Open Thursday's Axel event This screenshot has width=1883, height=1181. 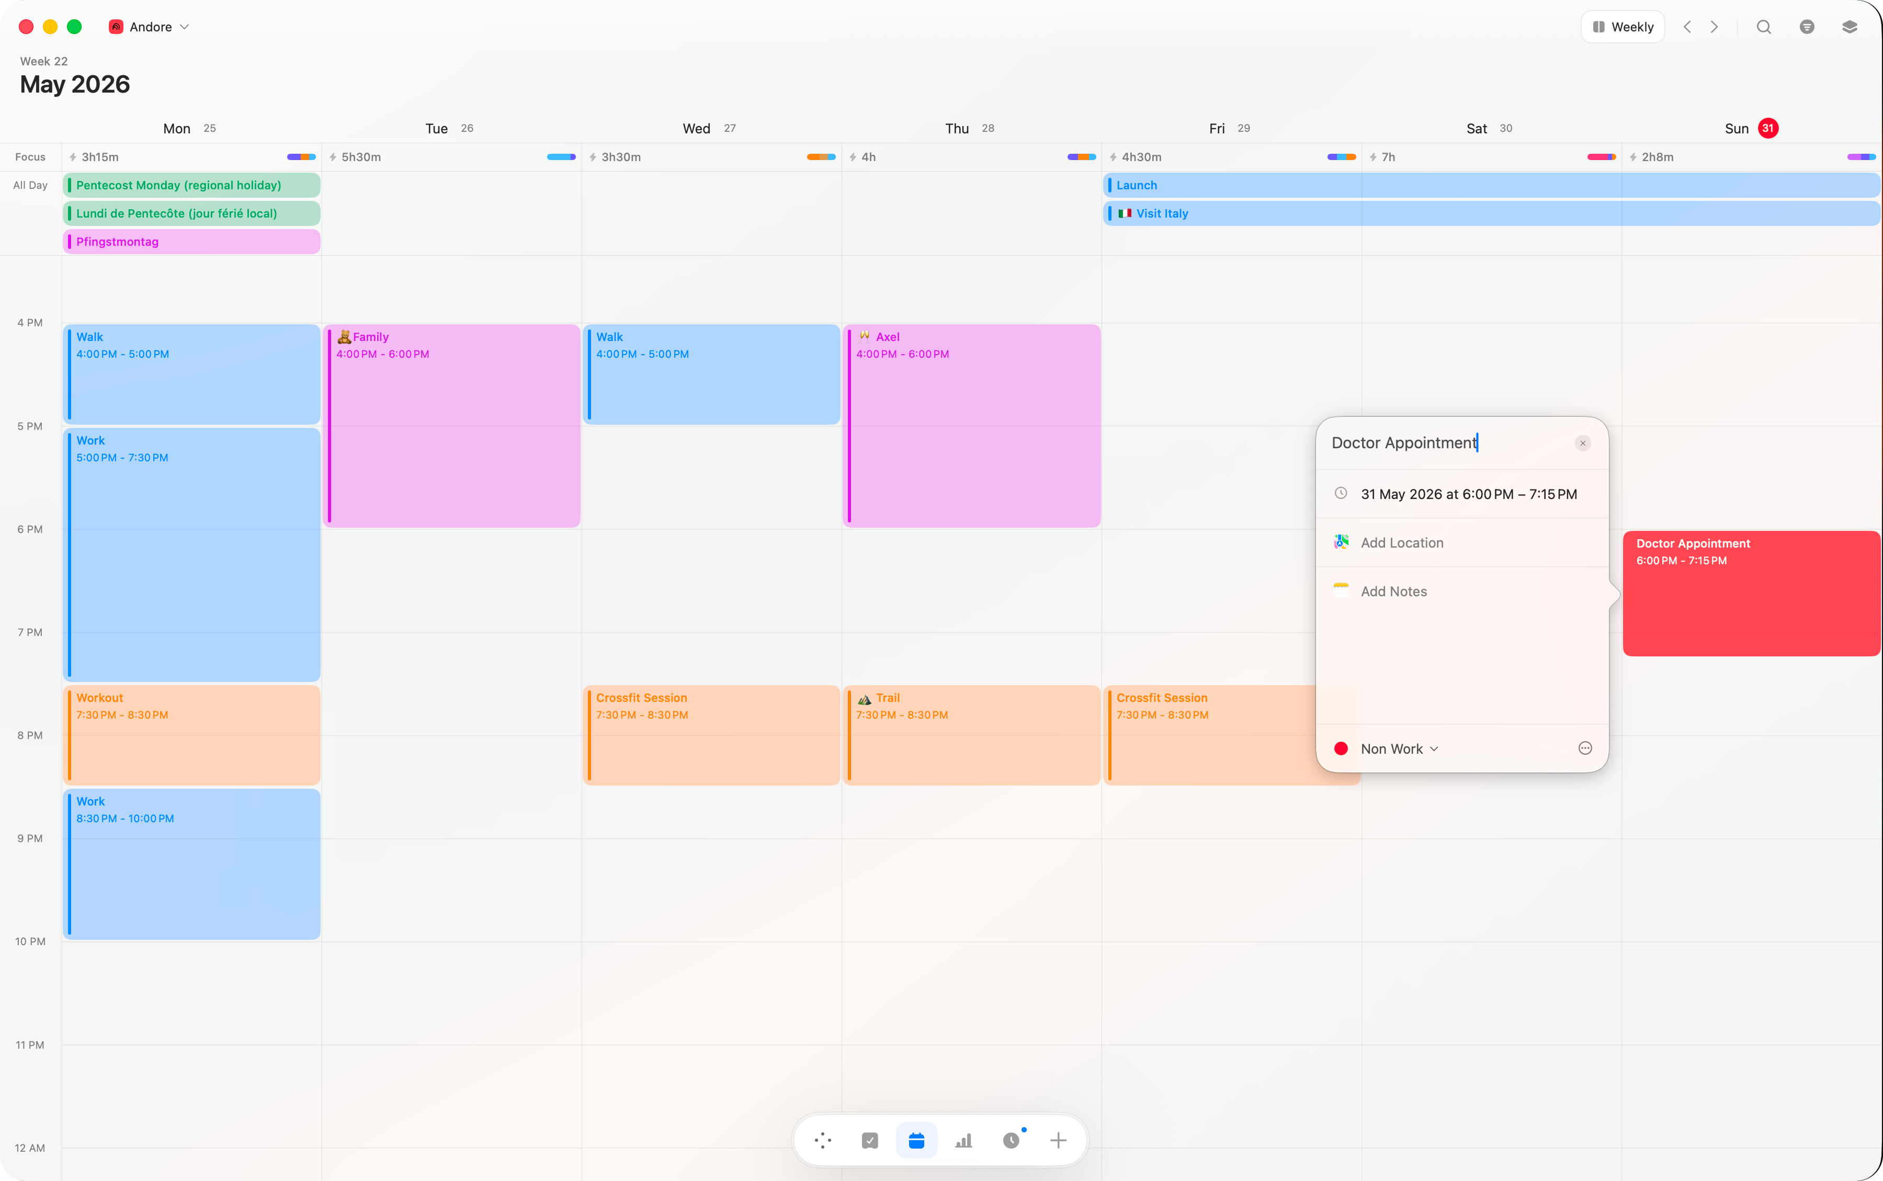pos(971,426)
